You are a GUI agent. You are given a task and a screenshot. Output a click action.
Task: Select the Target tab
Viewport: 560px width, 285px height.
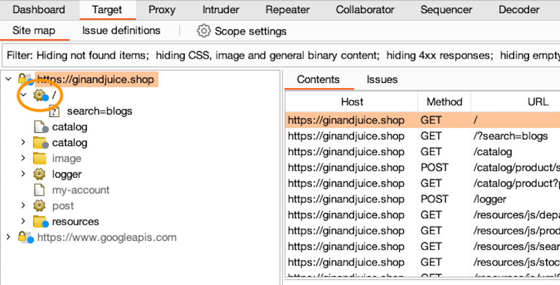[x=107, y=10]
